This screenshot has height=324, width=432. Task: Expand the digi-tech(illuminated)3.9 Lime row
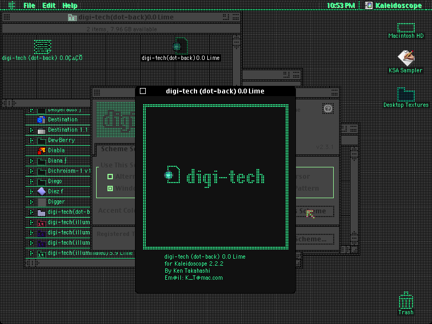click(x=31, y=253)
